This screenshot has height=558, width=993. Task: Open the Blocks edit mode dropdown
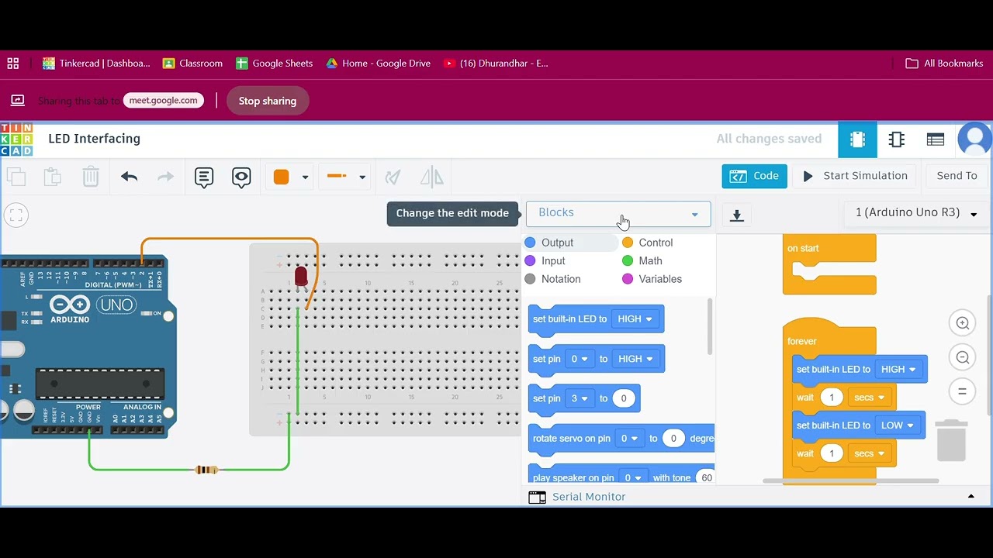tap(618, 213)
